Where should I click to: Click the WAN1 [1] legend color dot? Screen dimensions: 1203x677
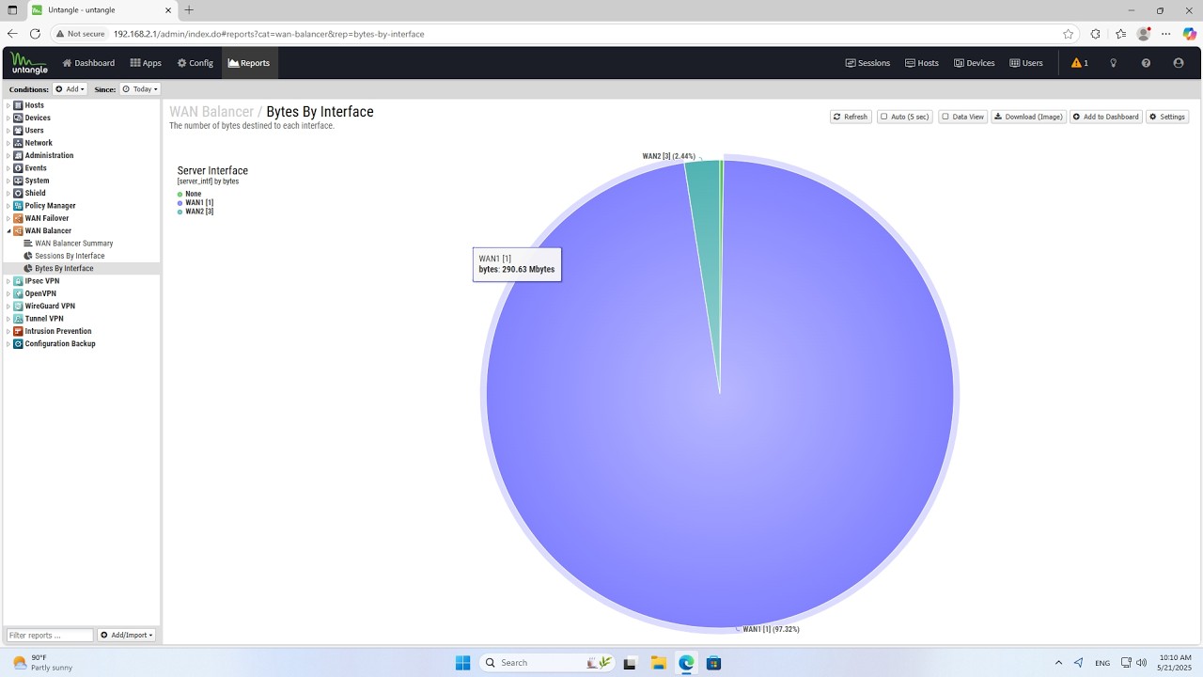click(180, 203)
